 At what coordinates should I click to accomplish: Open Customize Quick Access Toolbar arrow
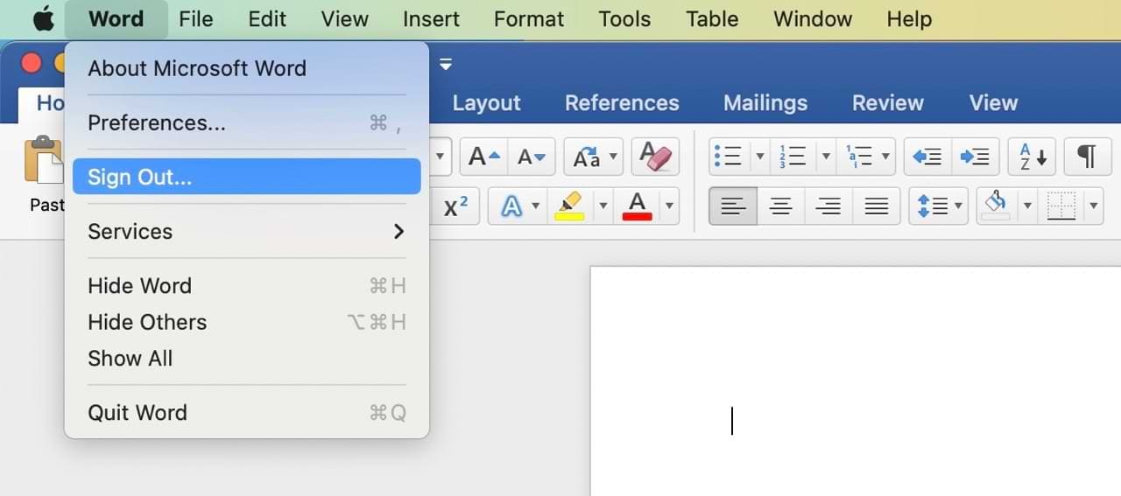pos(447,64)
